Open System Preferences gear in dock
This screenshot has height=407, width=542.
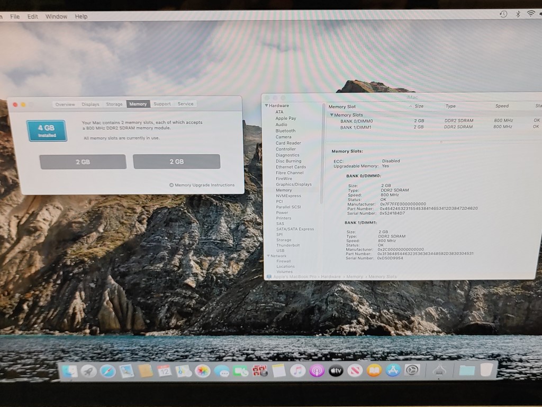tap(412, 370)
